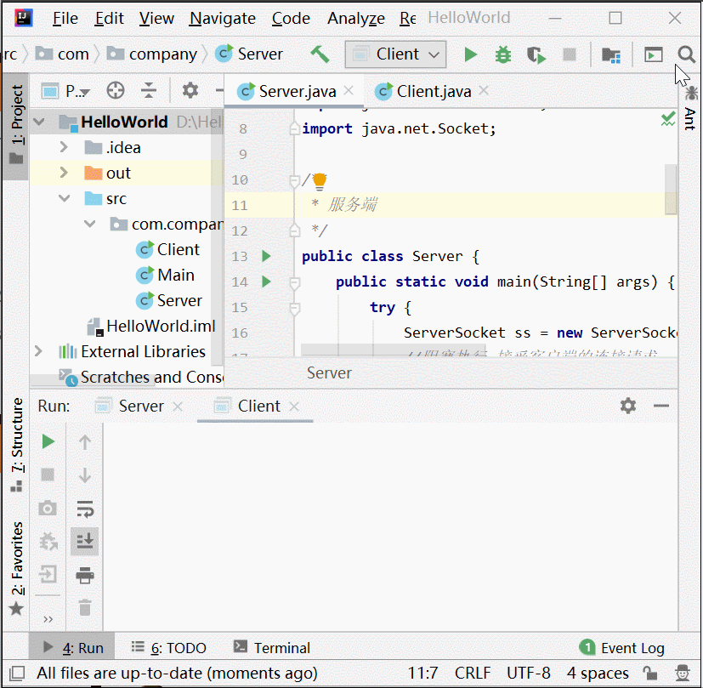Click UTF-8 encoding in status bar
The width and height of the screenshot is (703, 688).
pyautogui.click(x=529, y=674)
